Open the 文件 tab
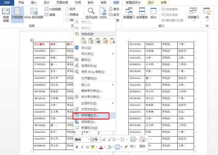This screenshot has height=155, width=218. pyautogui.click(x=7, y=2)
